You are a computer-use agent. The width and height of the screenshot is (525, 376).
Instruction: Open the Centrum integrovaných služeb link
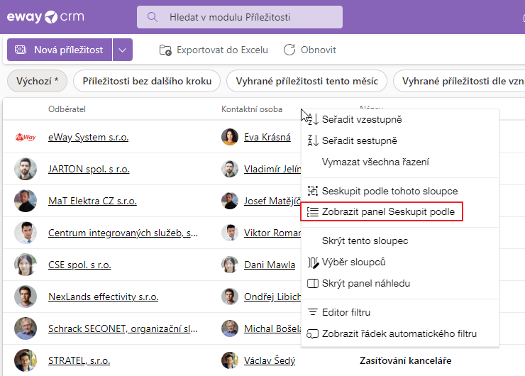point(123,233)
